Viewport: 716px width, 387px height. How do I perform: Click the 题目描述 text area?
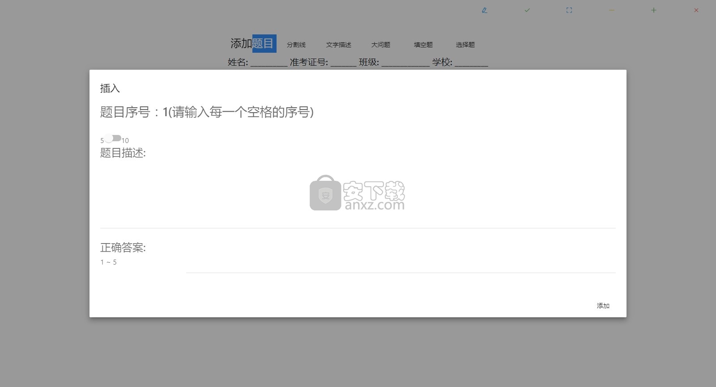358,194
